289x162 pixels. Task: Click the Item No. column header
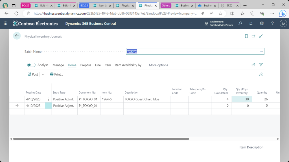(107, 93)
